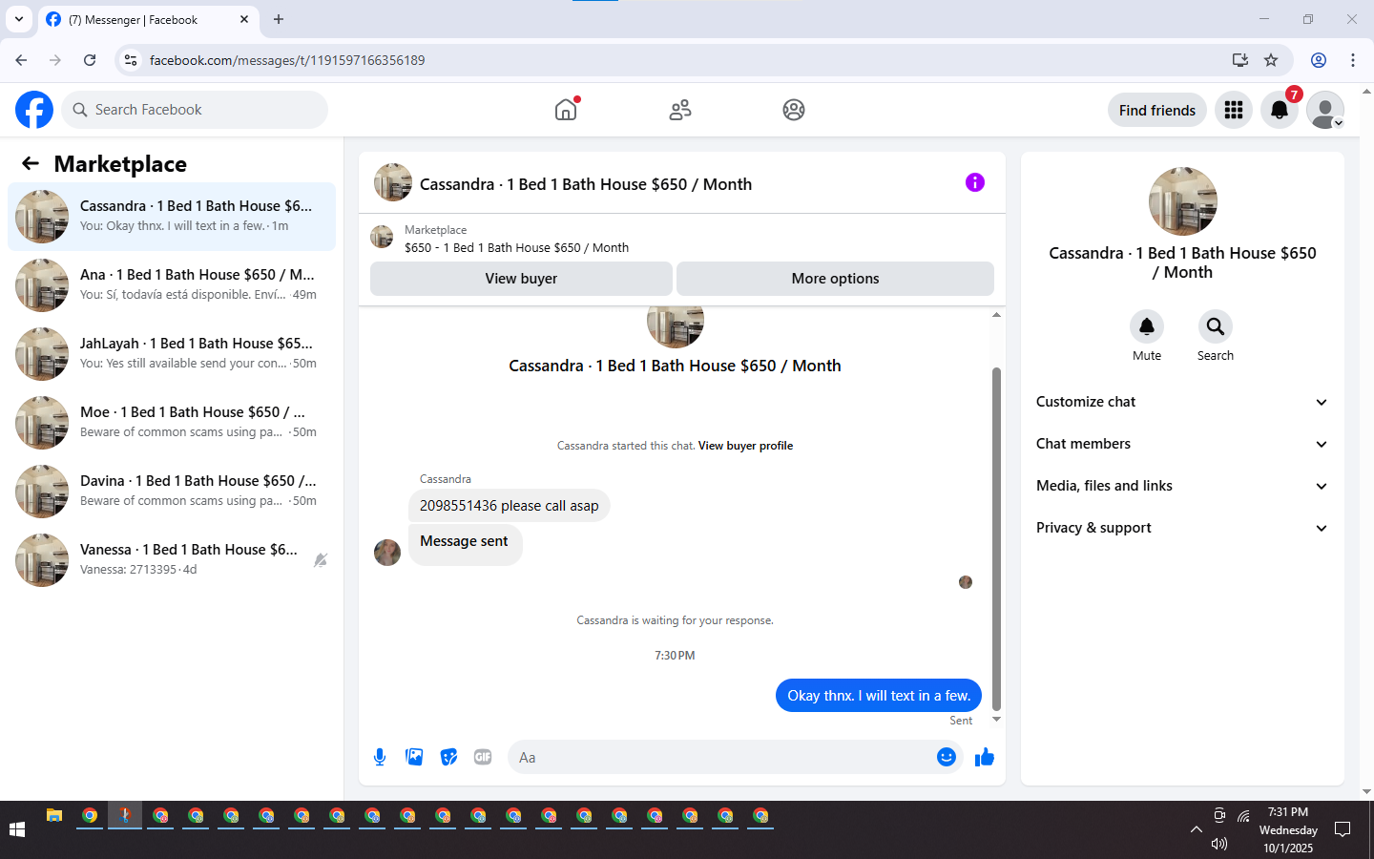The image size is (1374, 859).
Task: Open the GIF picker
Action: [483, 757]
